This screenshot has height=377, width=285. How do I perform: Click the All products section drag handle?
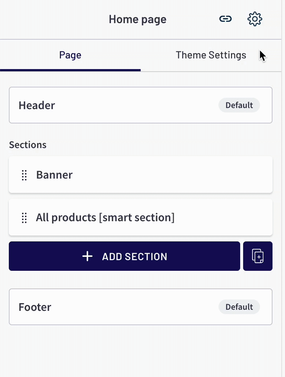pos(24,218)
